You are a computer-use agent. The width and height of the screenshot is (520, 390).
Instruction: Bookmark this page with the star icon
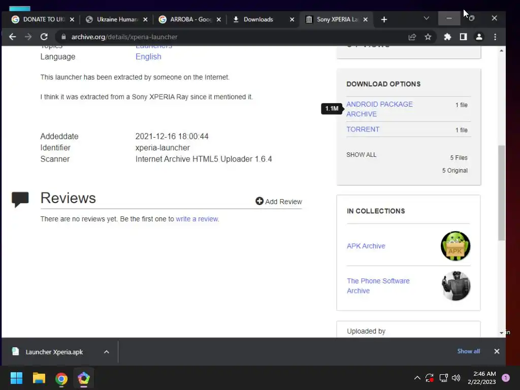point(428,37)
